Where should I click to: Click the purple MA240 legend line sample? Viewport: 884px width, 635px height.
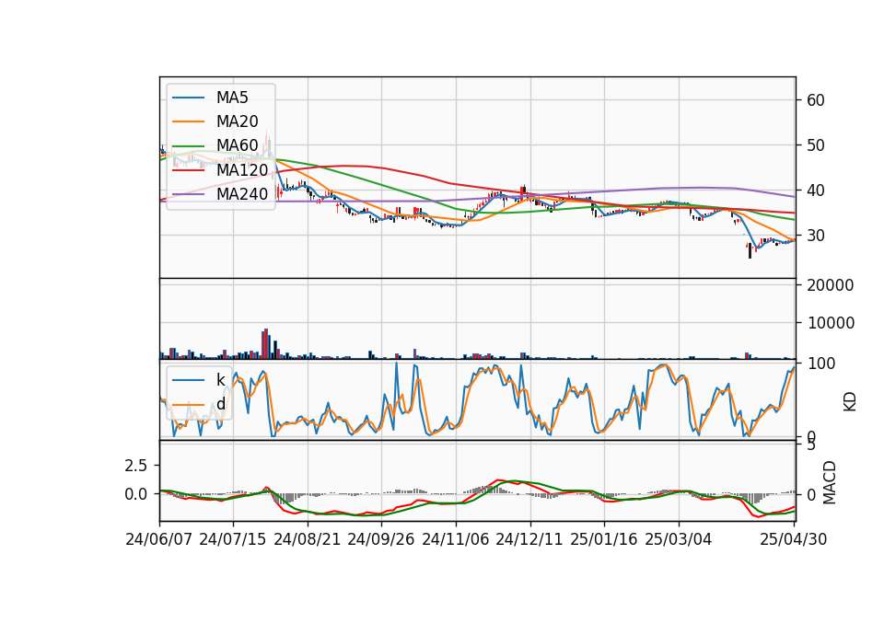[188, 194]
